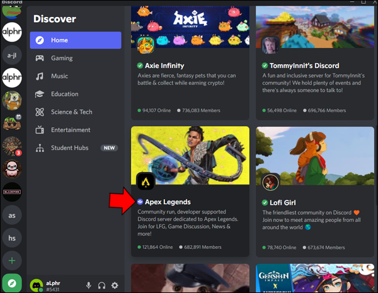The width and height of the screenshot is (378, 293).
Task: Click the green Explore Discoverable Servers button
Action: coord(12,283)
